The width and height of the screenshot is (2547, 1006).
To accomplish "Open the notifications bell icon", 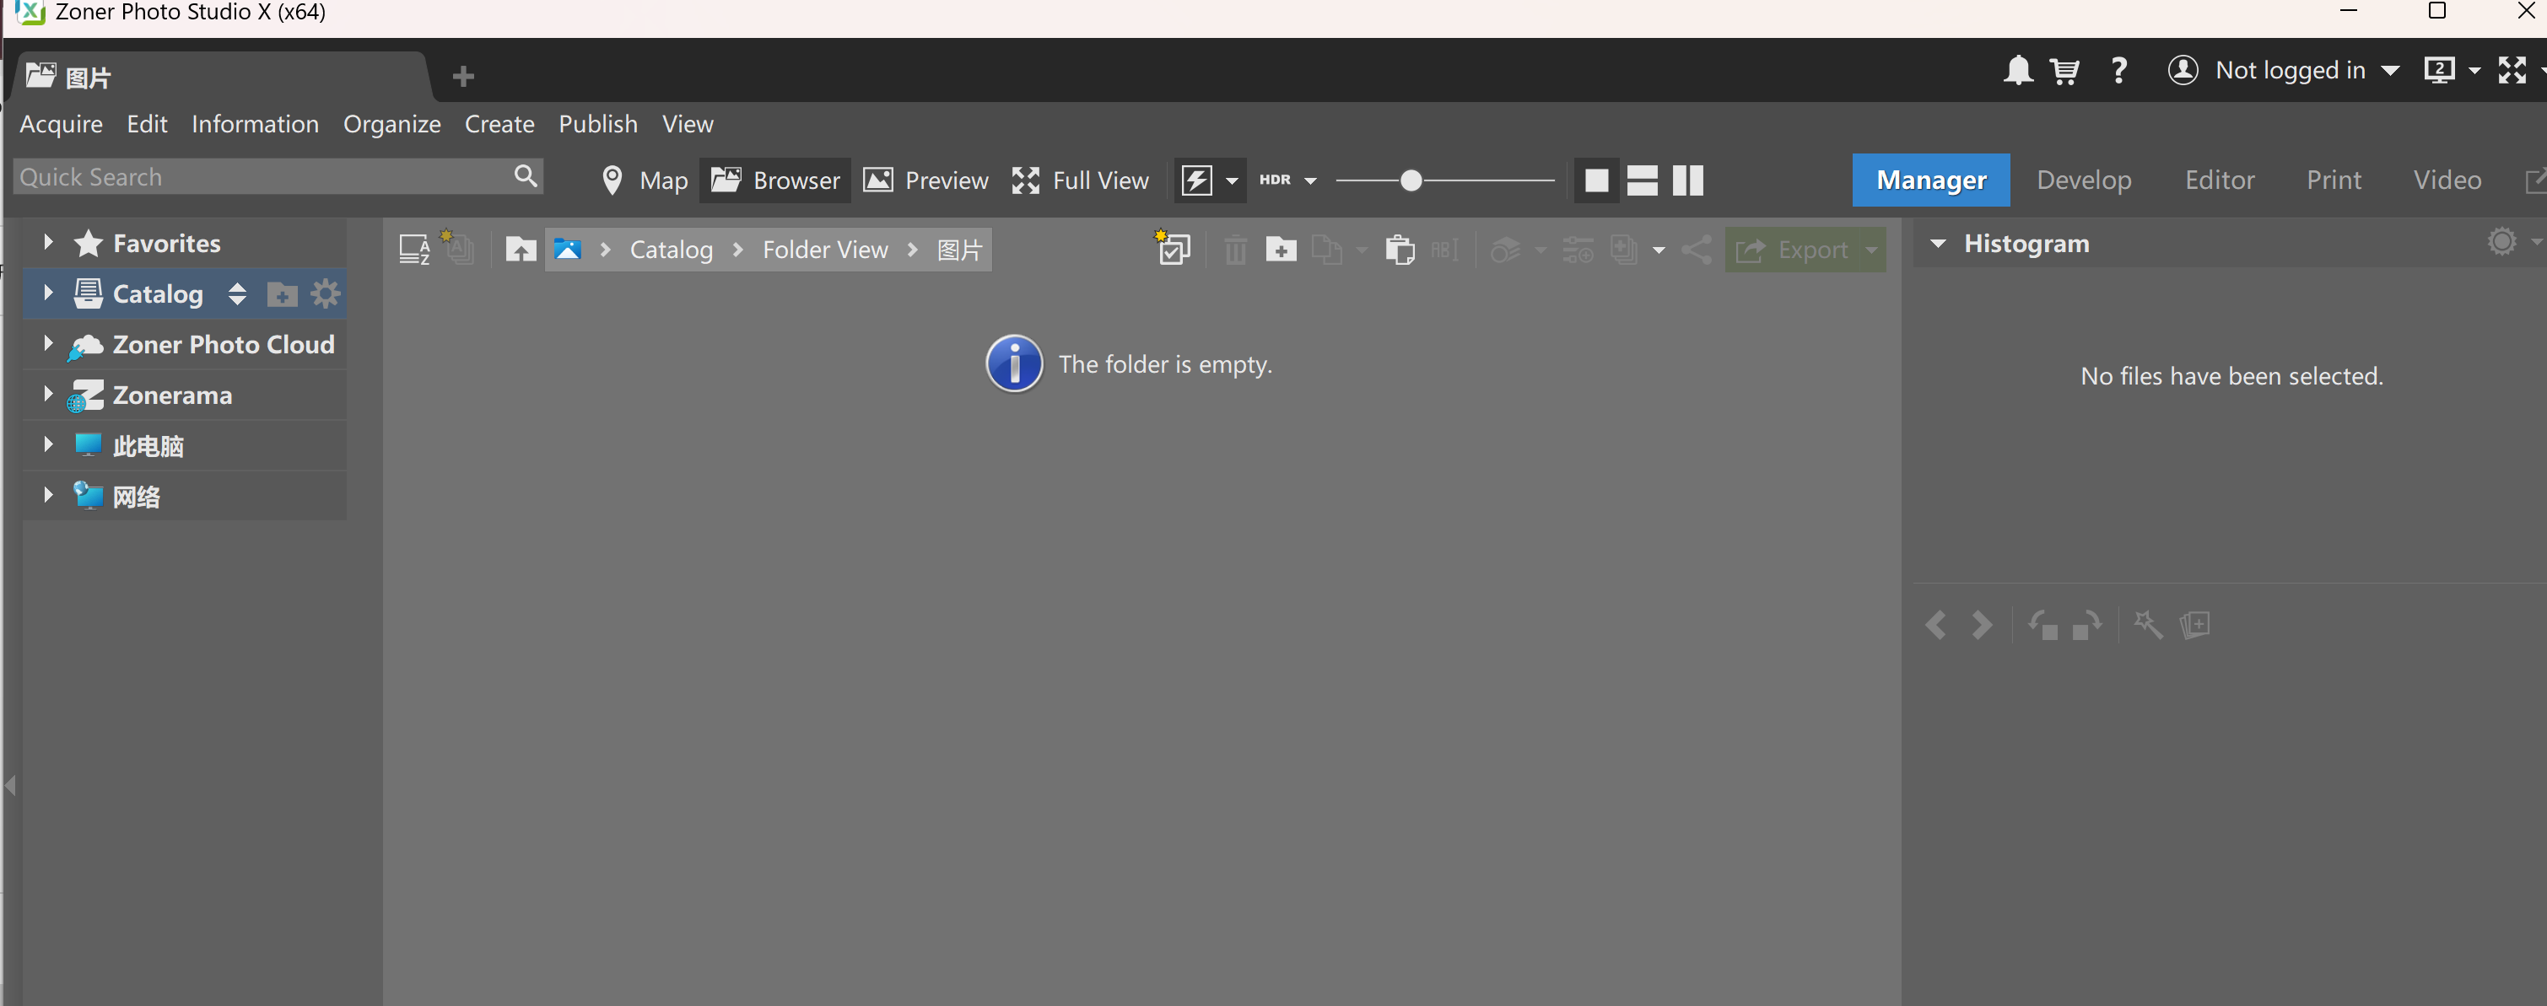I will (x=2017, y=70).
